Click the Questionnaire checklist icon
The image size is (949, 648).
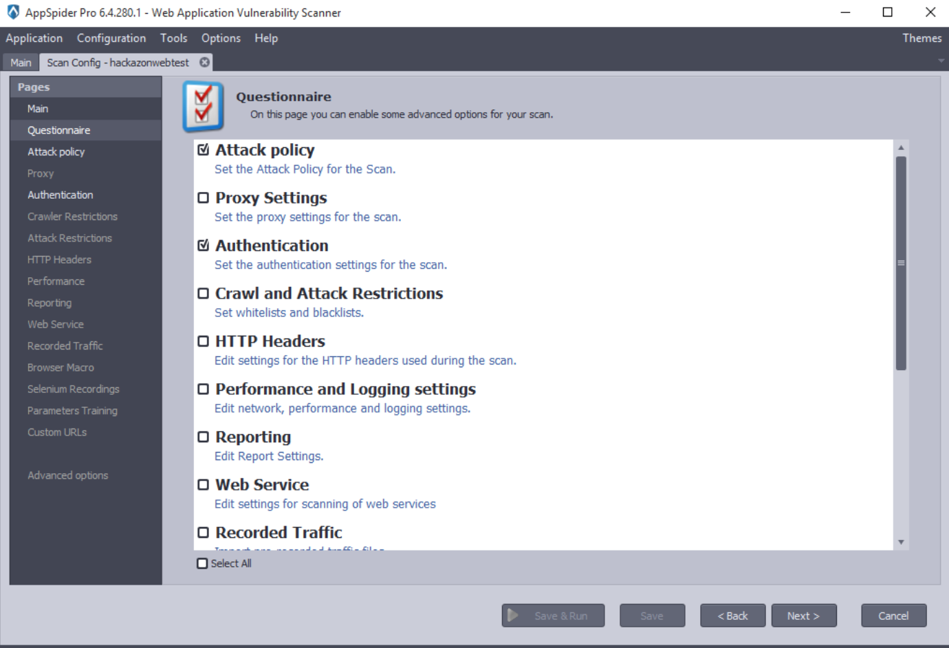pos(204,107)
